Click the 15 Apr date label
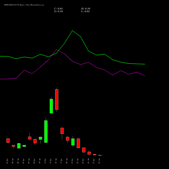 [51, 161]
